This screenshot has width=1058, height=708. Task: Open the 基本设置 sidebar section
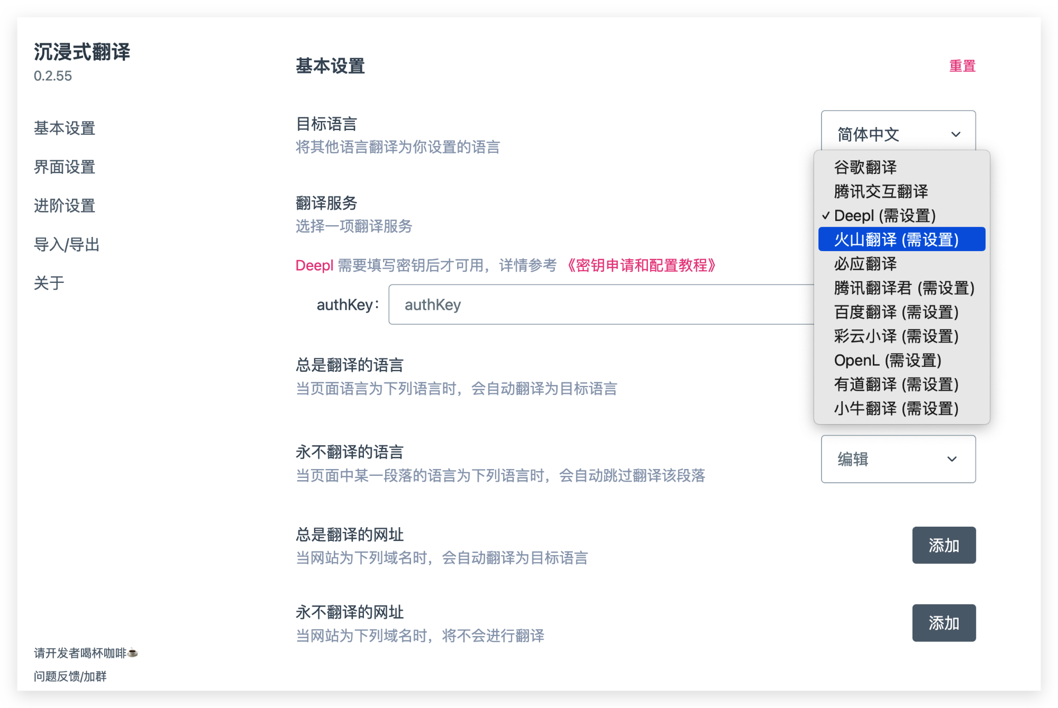point(65,128)
